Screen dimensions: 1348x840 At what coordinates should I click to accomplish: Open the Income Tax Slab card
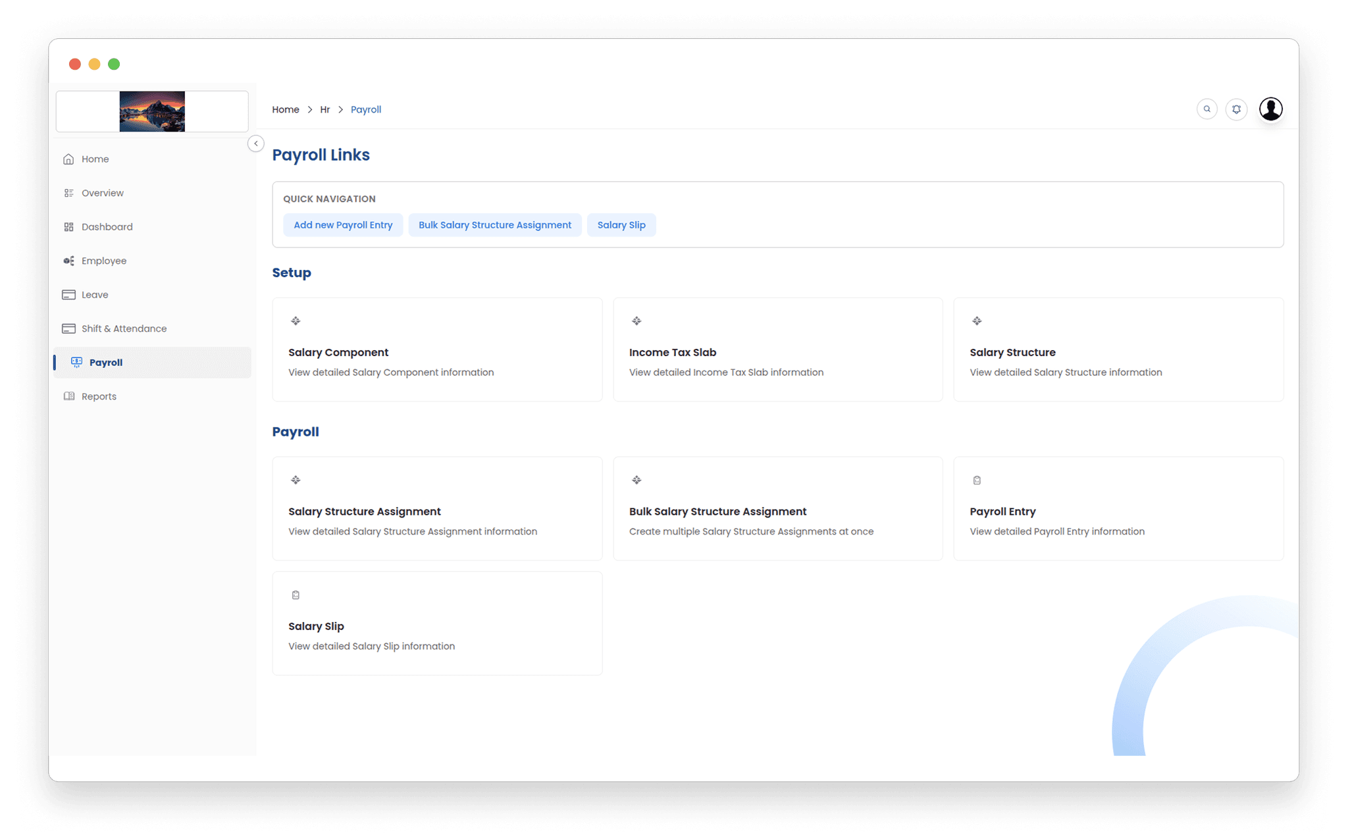(777, 350)
